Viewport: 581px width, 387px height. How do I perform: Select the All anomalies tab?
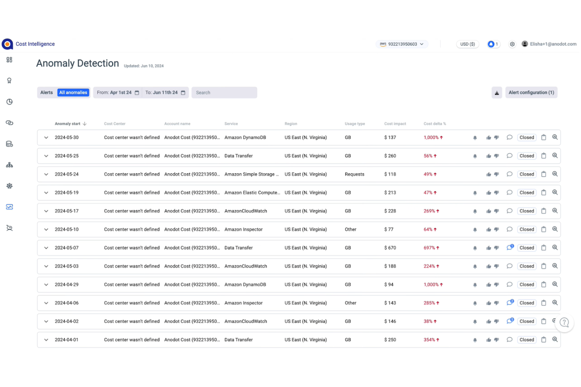(x=73, y=92)
